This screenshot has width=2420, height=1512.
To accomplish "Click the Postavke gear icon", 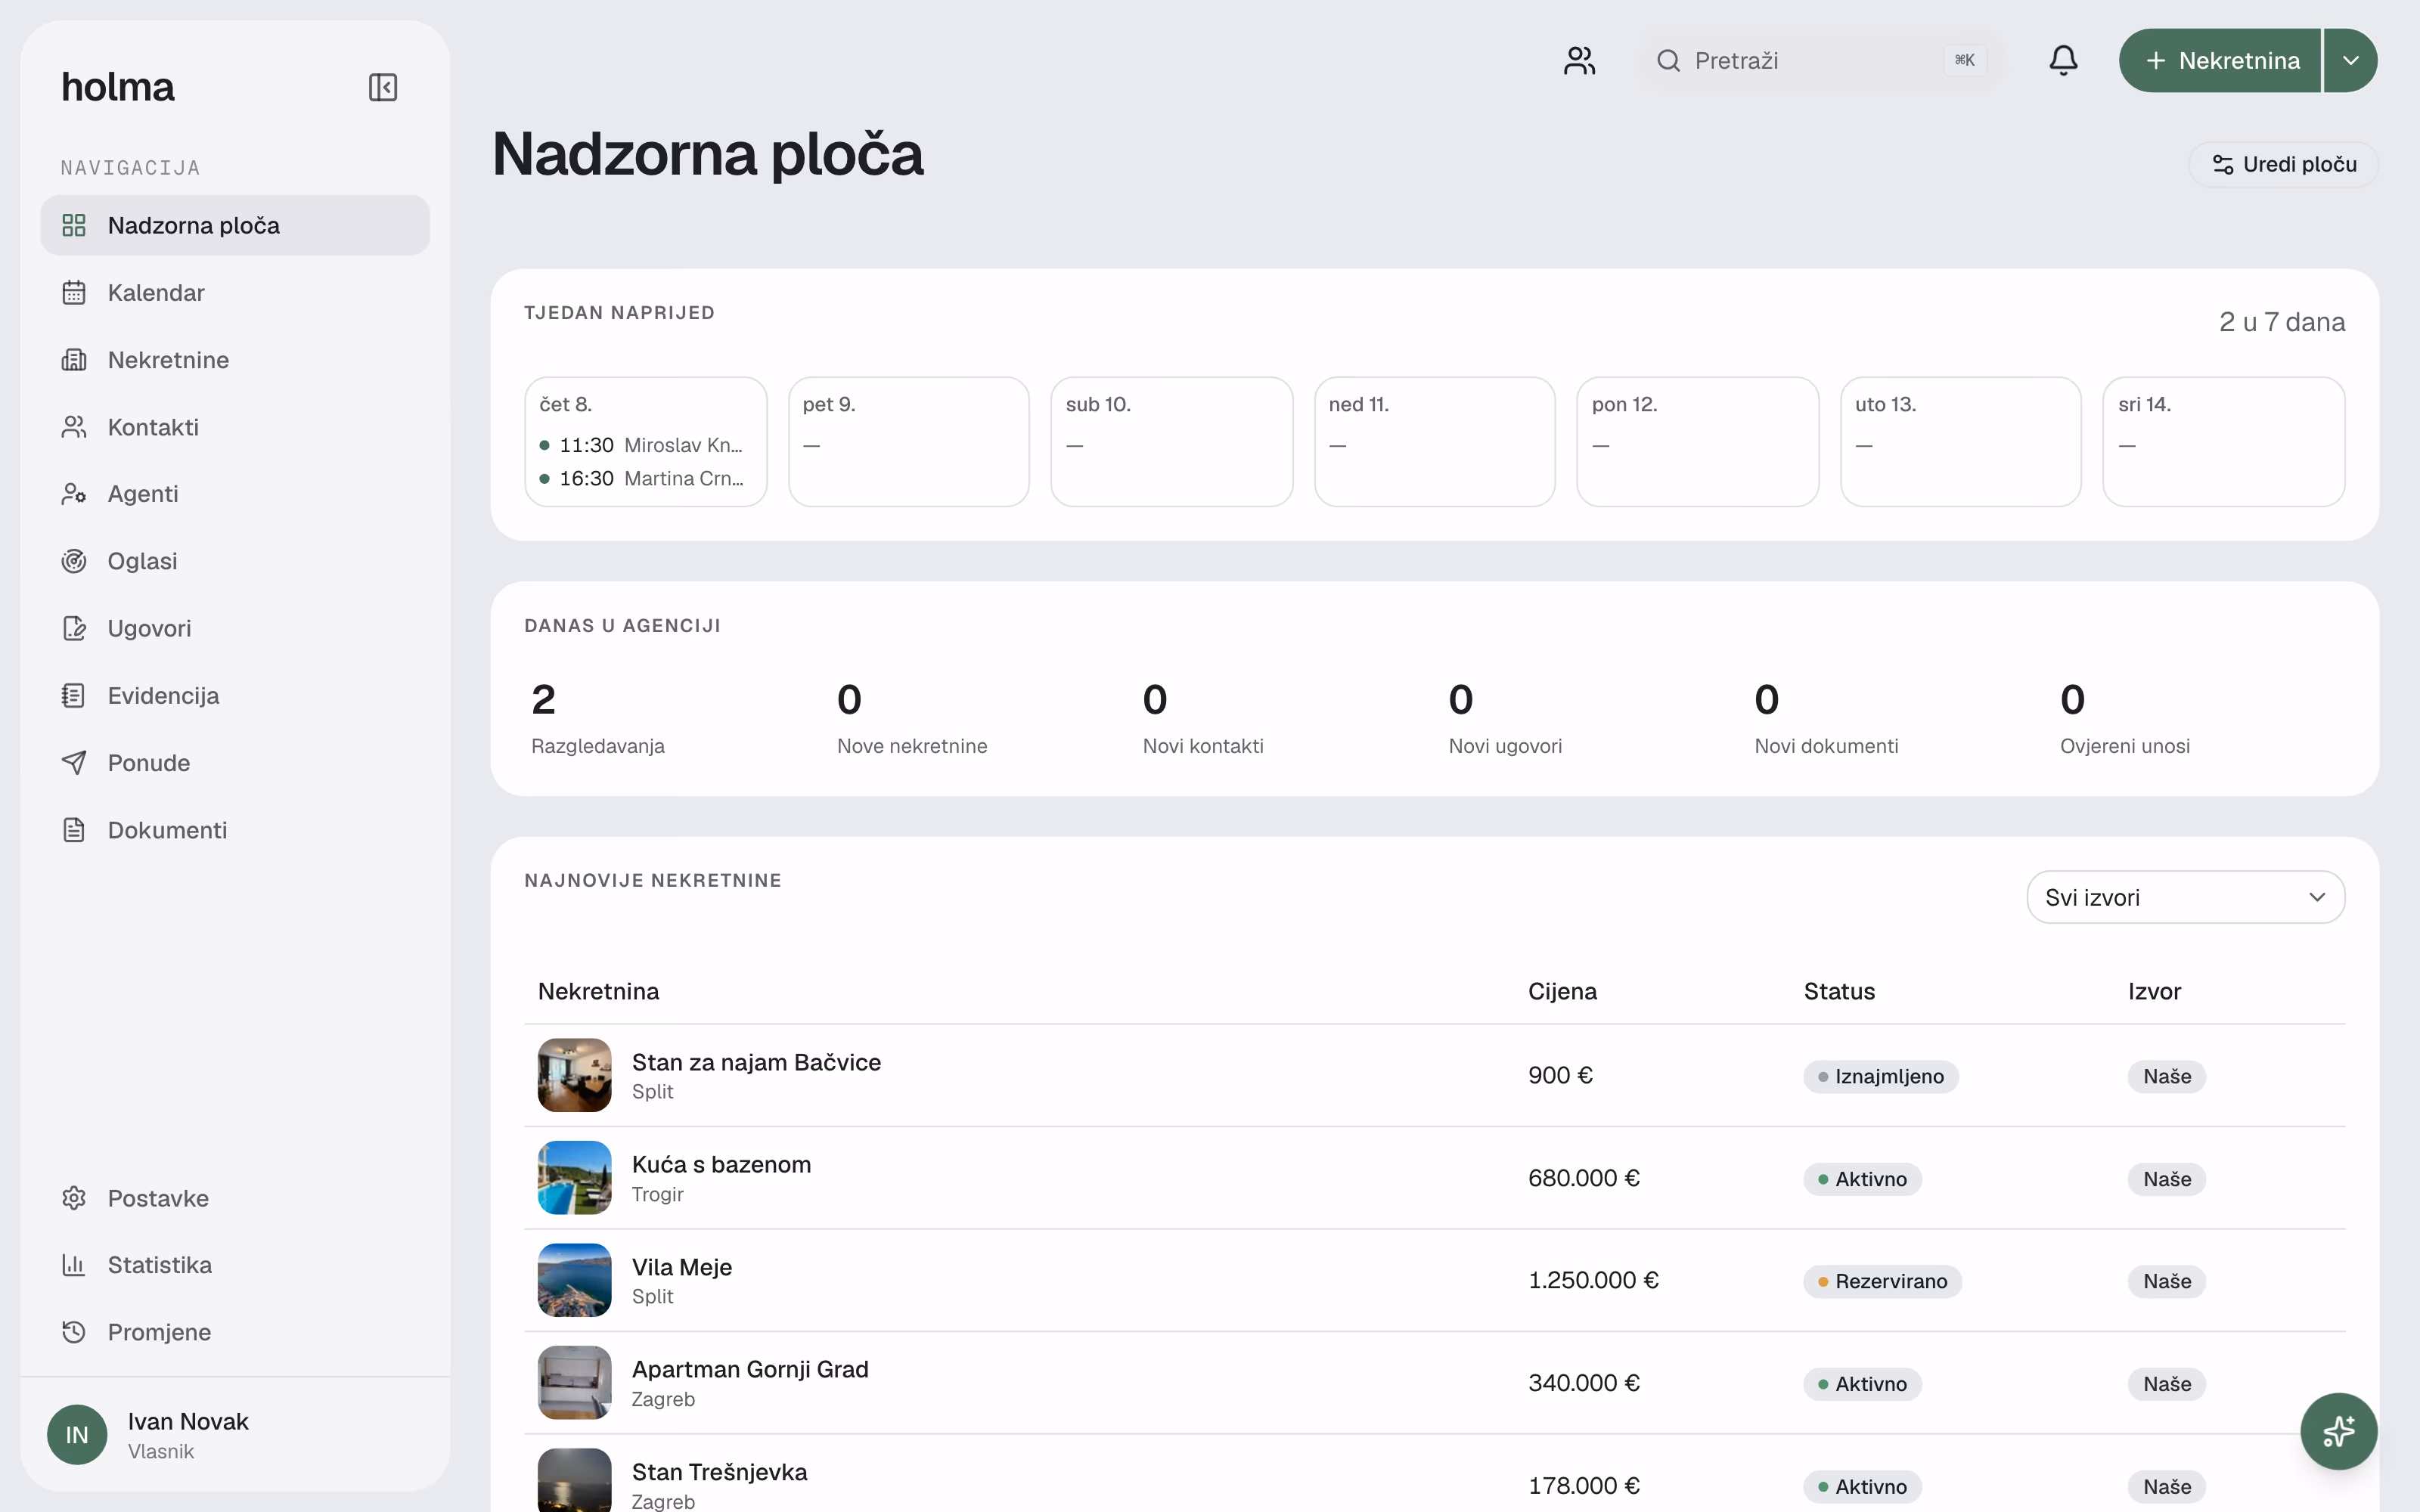I will pos(74,1198).
